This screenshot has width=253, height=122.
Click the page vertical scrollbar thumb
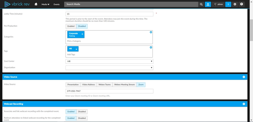tap(251, 30)
